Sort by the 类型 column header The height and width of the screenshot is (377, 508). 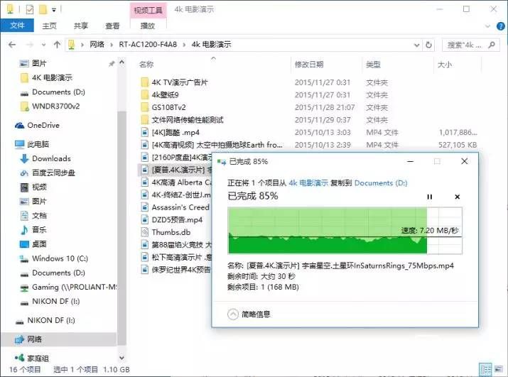coord(373,65)
